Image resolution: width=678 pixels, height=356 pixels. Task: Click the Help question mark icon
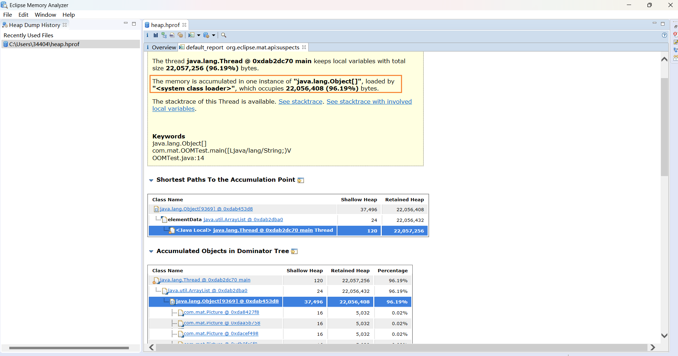[665, 35]
